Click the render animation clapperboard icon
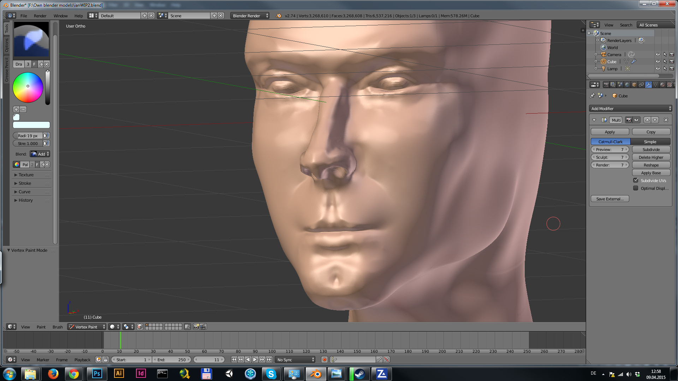This screenshot has height=381, width=678. tap(203, 327)
